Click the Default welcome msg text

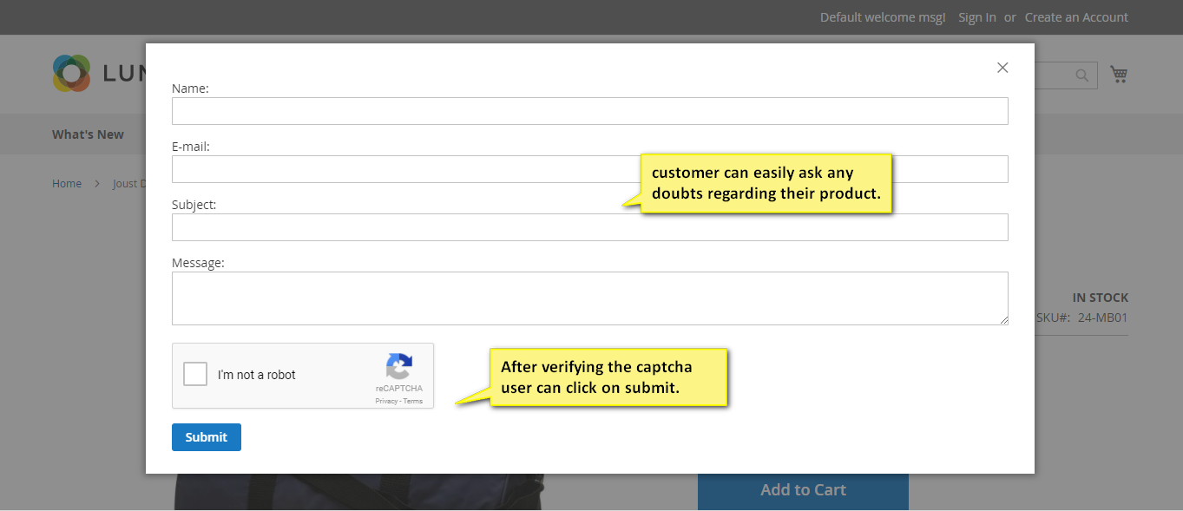(883, 17)
